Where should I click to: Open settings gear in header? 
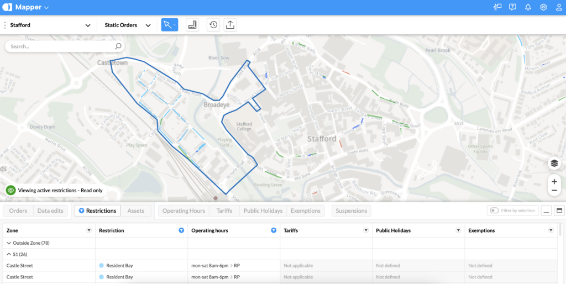click(x=543, y=7)
